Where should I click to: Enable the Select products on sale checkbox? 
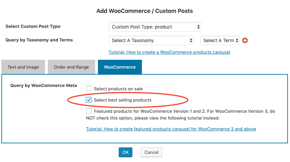click(x=89, y=89)
